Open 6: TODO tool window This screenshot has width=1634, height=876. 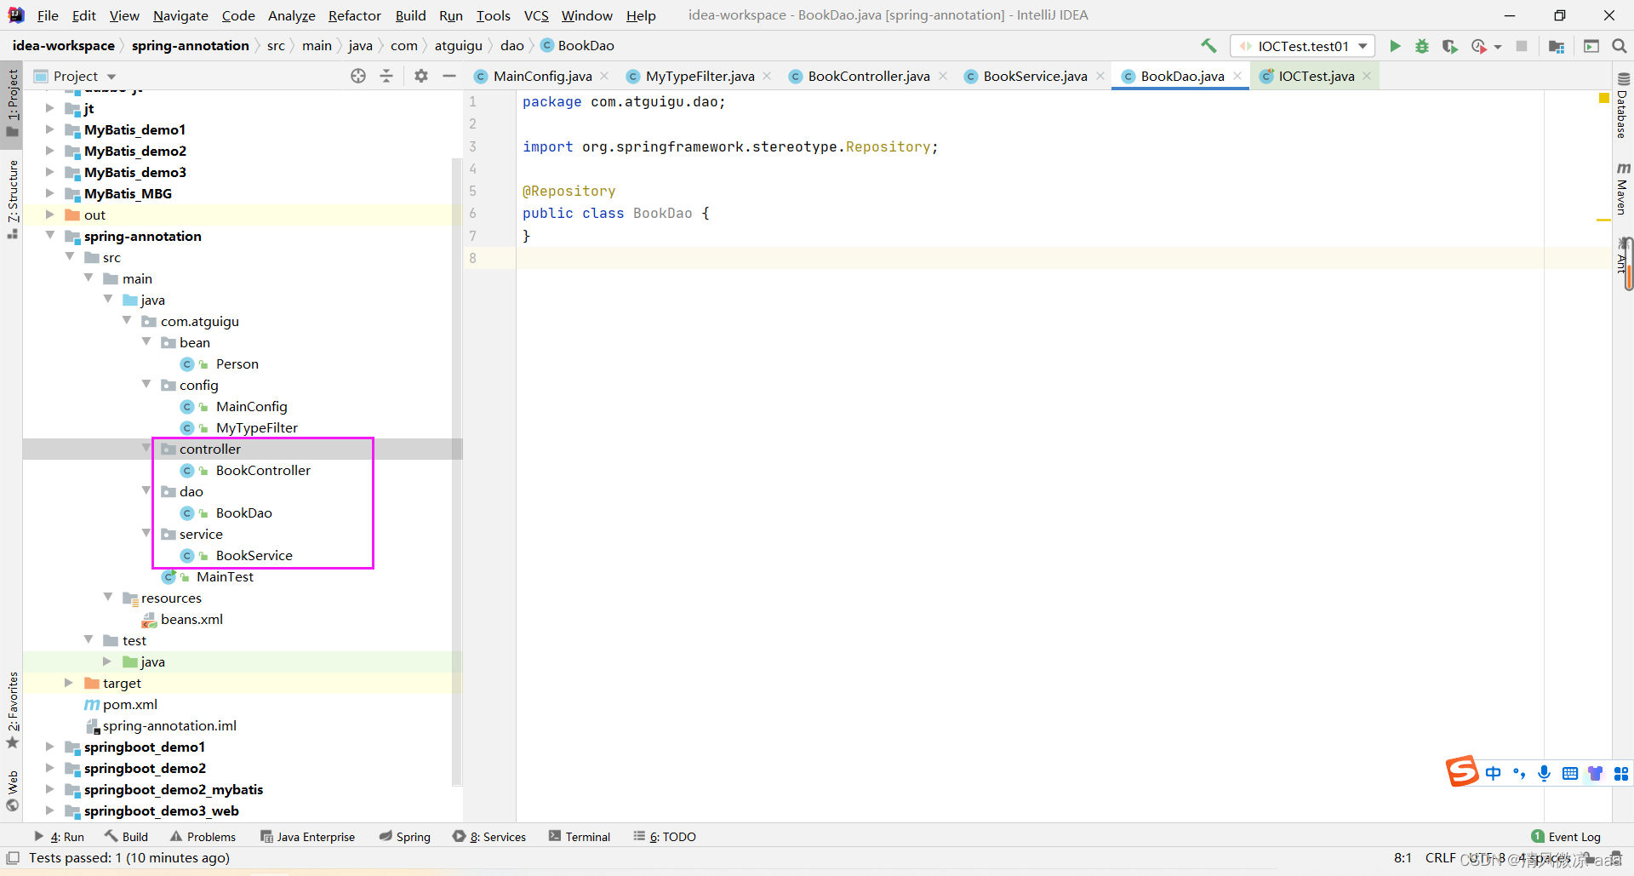(665, 837)
